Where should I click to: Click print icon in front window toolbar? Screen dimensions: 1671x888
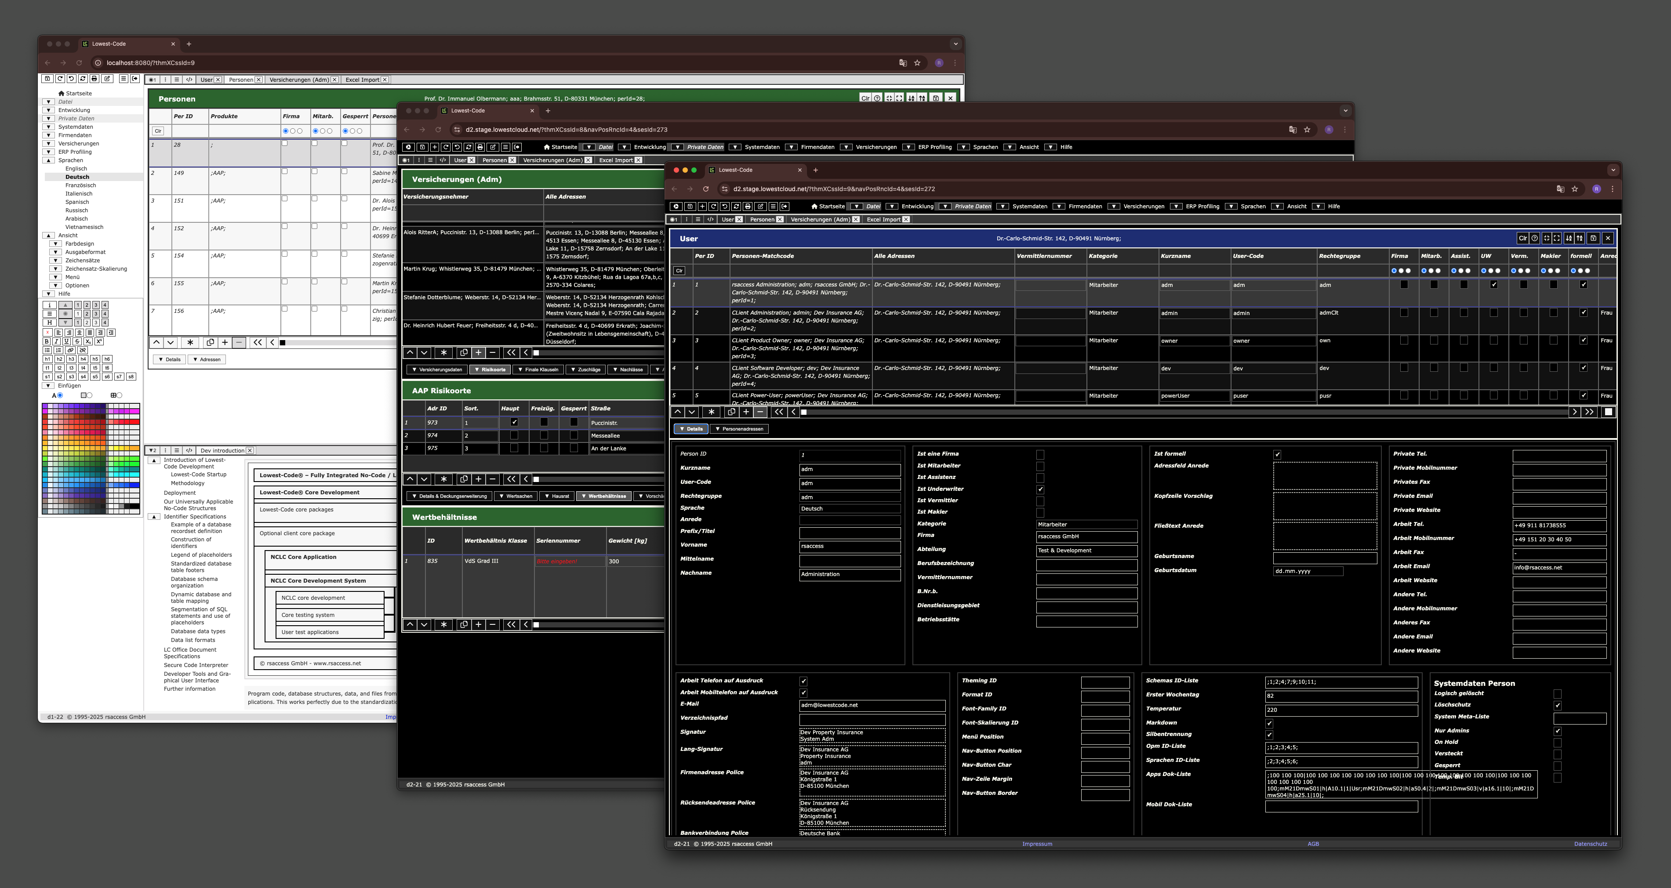tap(748, 207)
